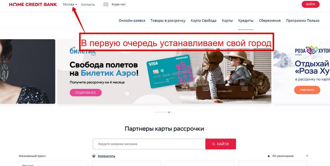Click the ВОЙТИ login button
Screen dimensions: 330x166
pyautogui.click(x=311, y=4)
